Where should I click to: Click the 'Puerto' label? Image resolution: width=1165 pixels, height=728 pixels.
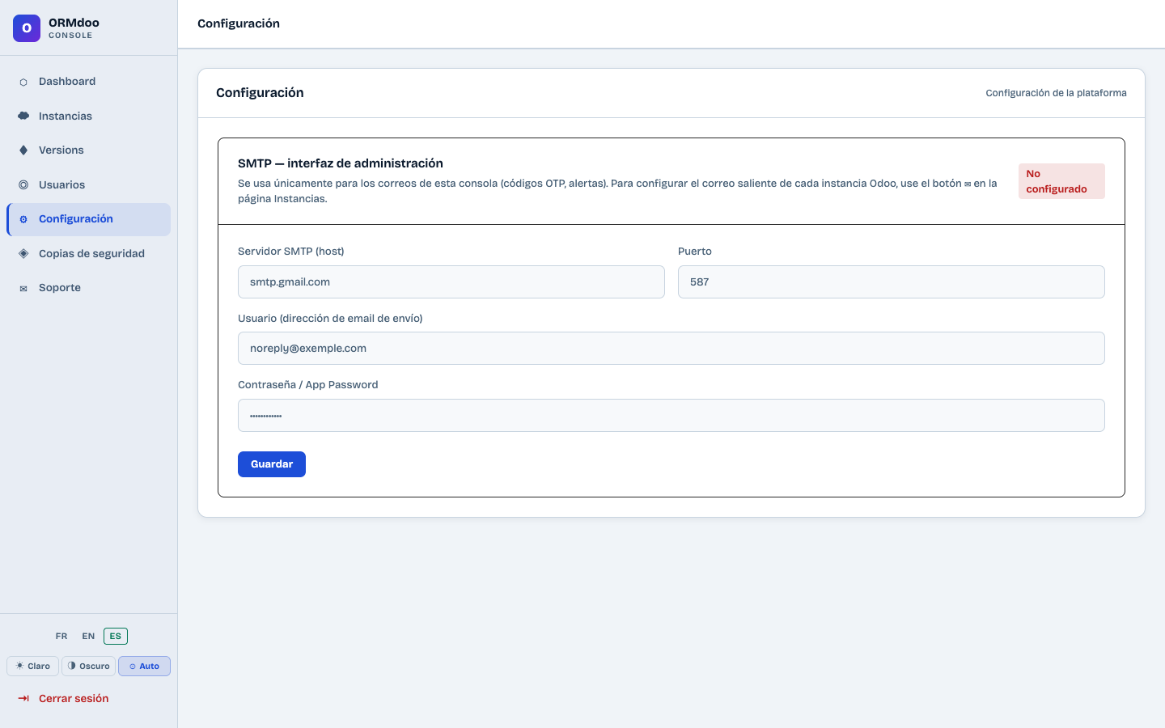[x=695, y=252]
